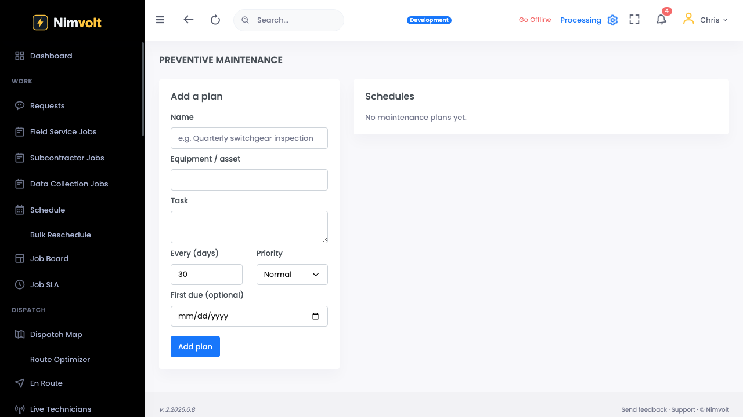Focus the Equipment / asset input
Viewport: 743px width, 417px height.
(x=249, y=180)
